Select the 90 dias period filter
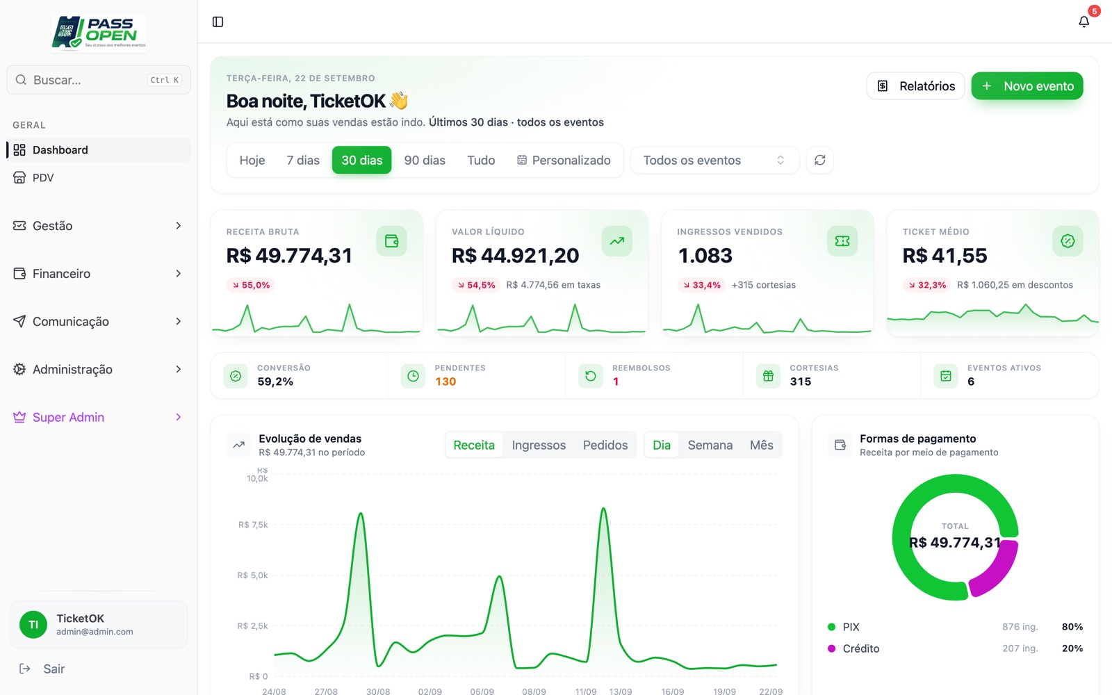The image size is (1112, 695). (425, 161)
